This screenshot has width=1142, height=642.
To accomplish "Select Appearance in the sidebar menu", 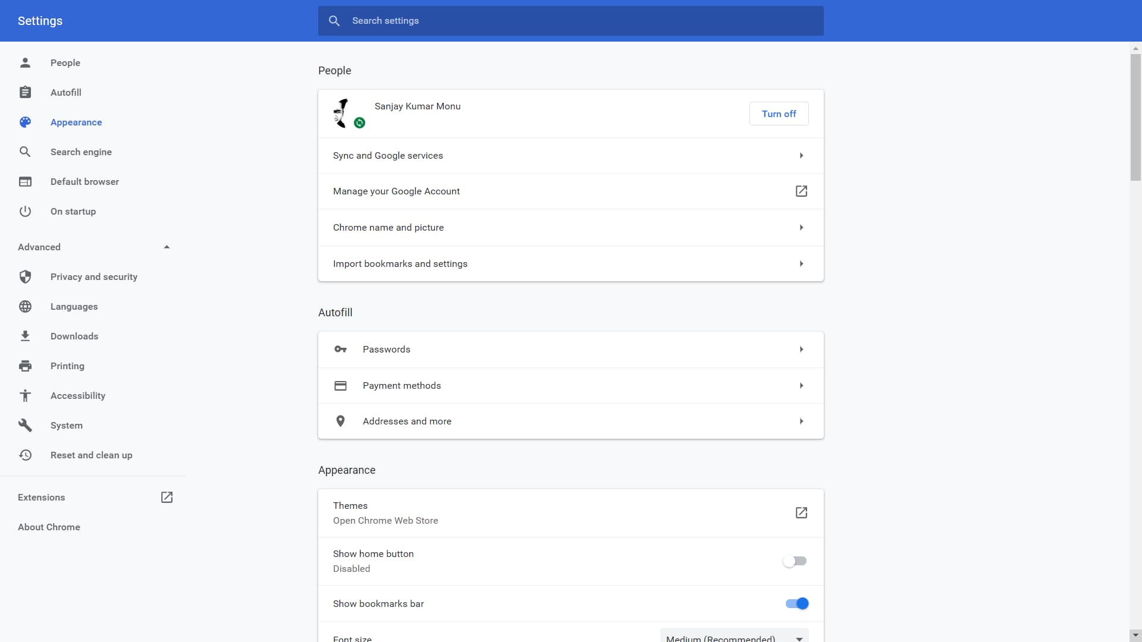I will click(x=76, y=122).
